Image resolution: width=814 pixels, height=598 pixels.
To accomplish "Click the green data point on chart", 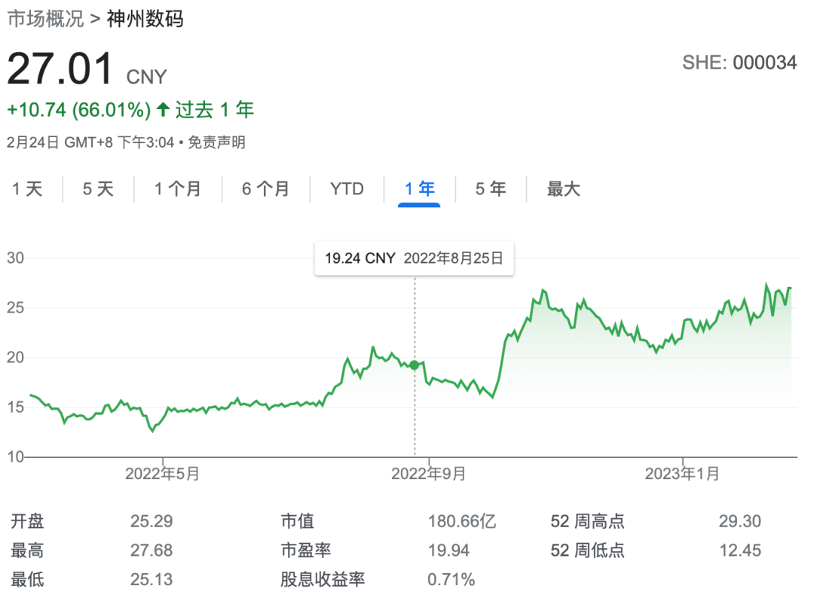I will (415, 365).
